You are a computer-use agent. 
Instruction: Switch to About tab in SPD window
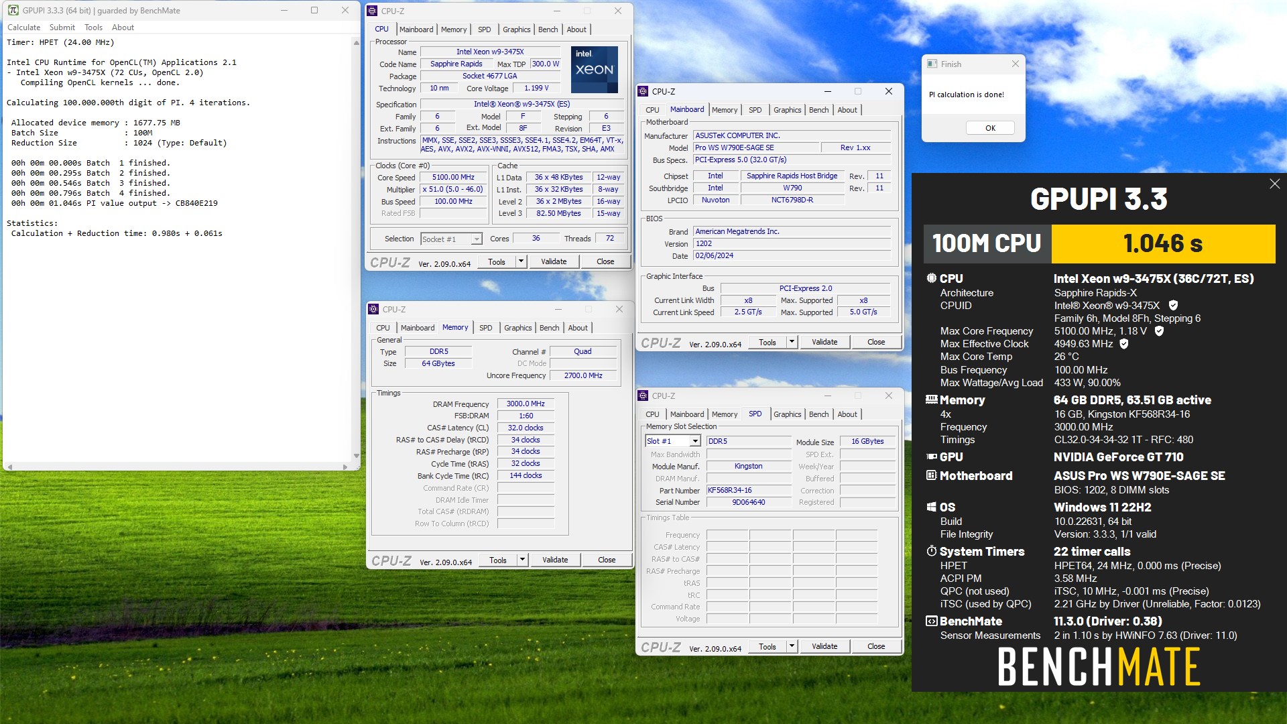847,414
